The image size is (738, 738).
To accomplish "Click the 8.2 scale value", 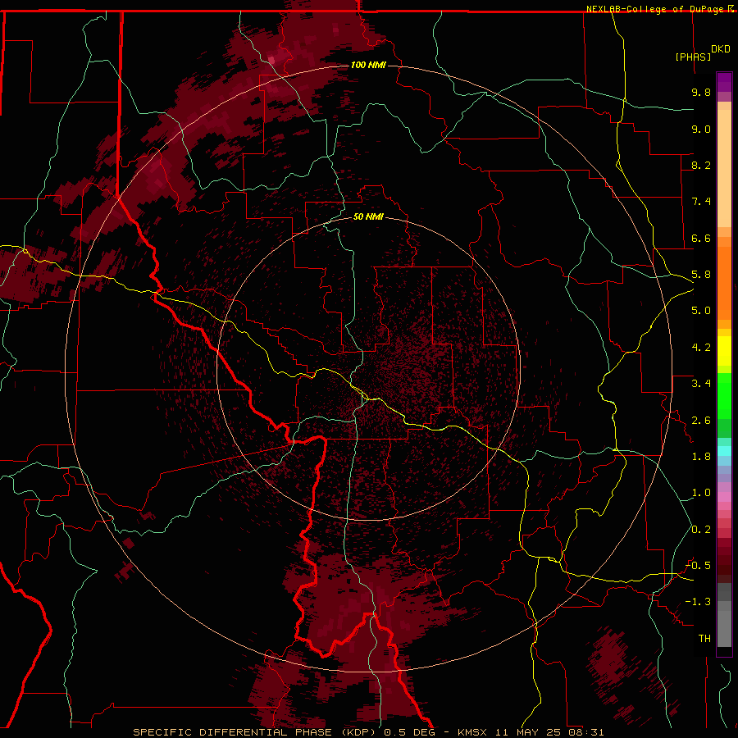I will tap(701, 165).
